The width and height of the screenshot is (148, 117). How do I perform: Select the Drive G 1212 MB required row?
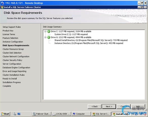[71, 37]
